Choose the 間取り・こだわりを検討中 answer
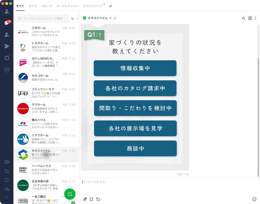The image size is (260, 204). tap(135, 108)
